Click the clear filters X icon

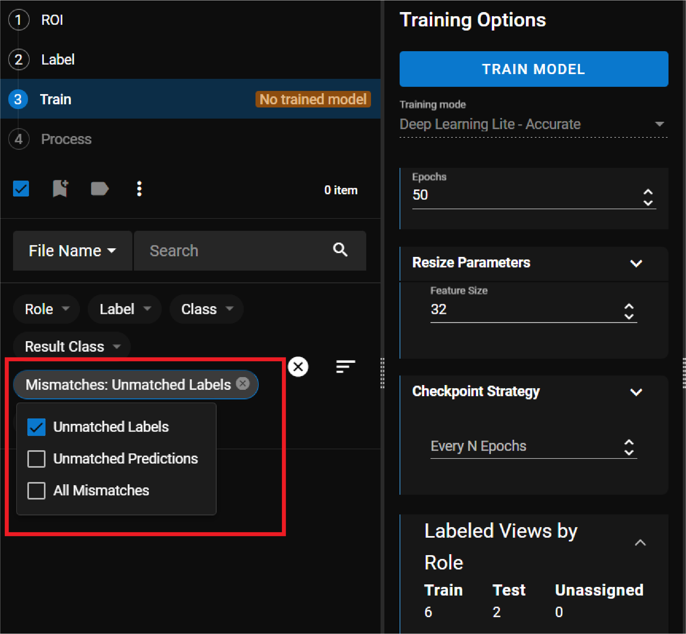tap(298, 367)
